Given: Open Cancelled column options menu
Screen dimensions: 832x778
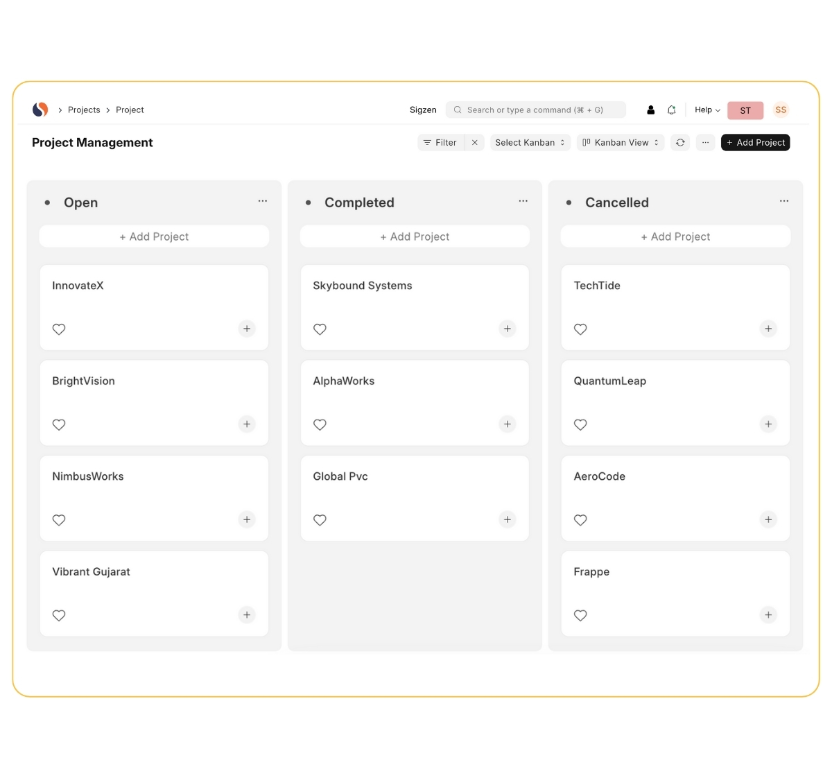Looking at the screenshot, I should 783,201.
